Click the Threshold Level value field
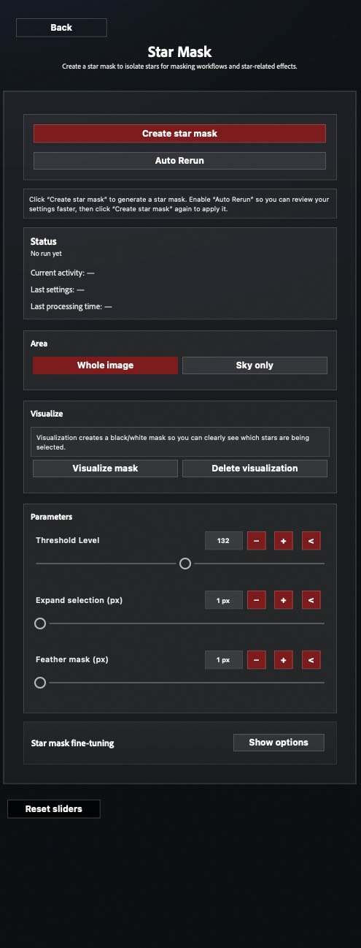The height and width of the screenshot is (948, 361). (223, 541)
